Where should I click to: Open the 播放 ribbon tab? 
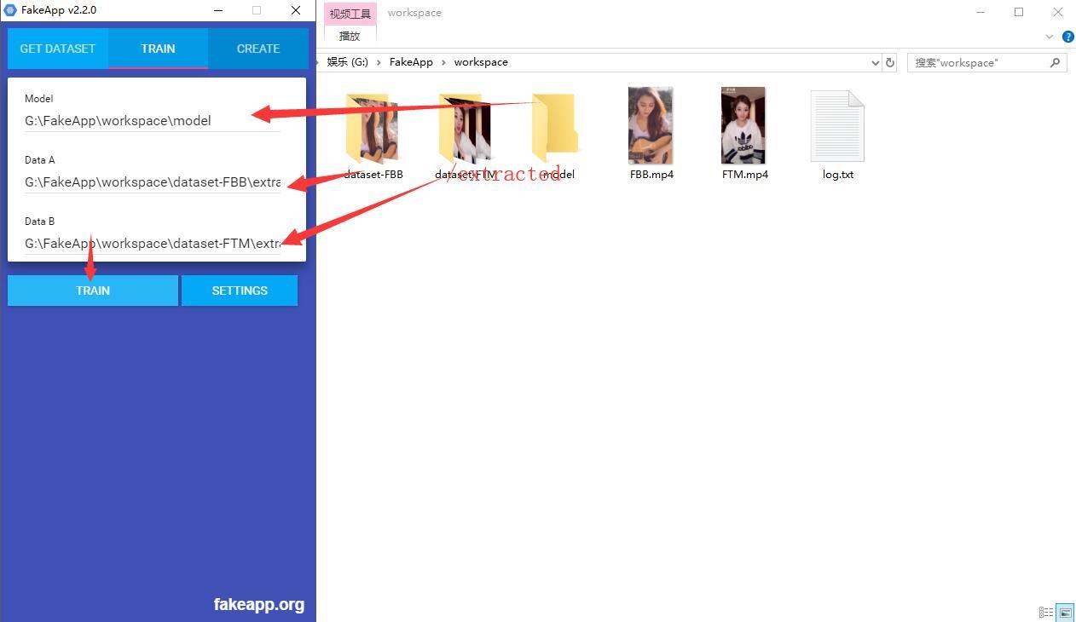point(350,36)
